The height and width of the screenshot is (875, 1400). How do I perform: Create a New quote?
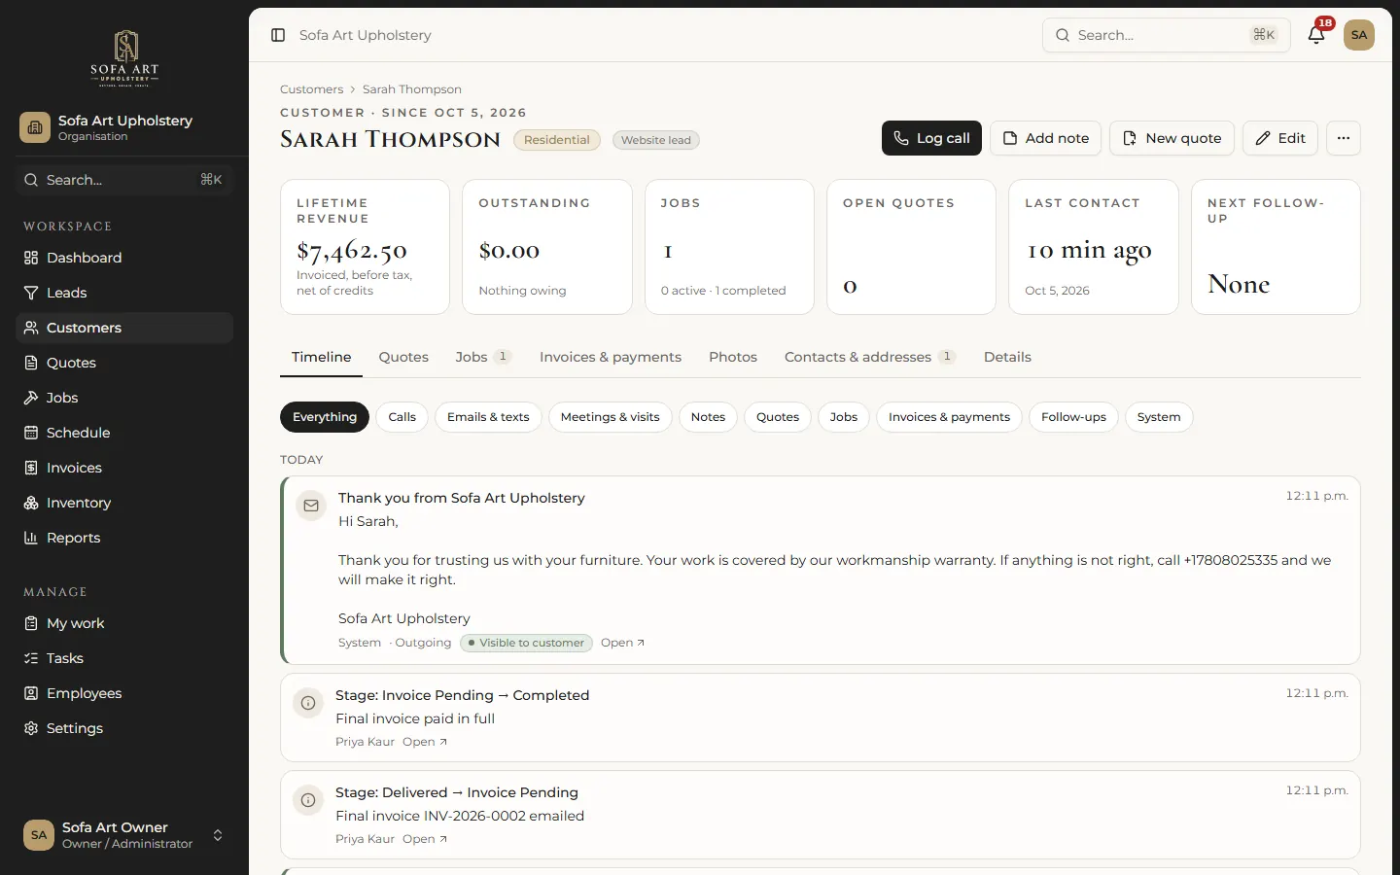click(1172, 138)
